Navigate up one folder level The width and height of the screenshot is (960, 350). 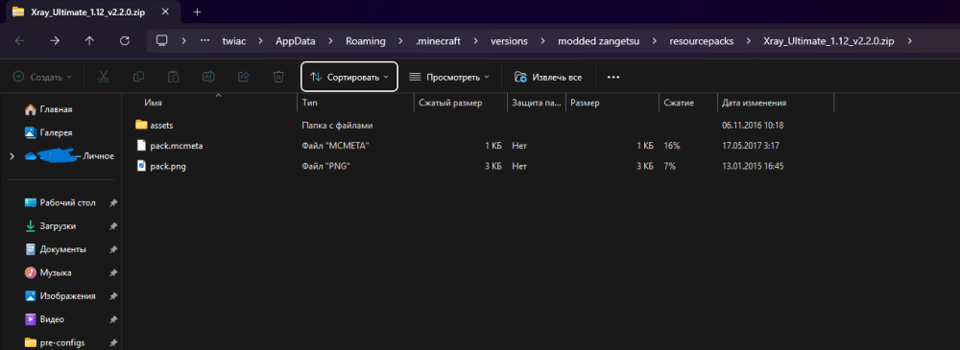click(89, 41)
